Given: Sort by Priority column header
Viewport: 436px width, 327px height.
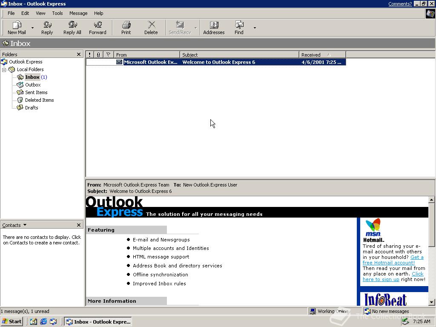Looking at the screenshot, I should (89, 55).
